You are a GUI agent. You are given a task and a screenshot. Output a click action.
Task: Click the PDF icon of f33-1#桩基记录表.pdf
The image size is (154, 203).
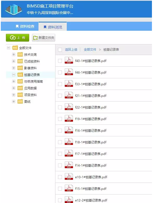[69, 83]
